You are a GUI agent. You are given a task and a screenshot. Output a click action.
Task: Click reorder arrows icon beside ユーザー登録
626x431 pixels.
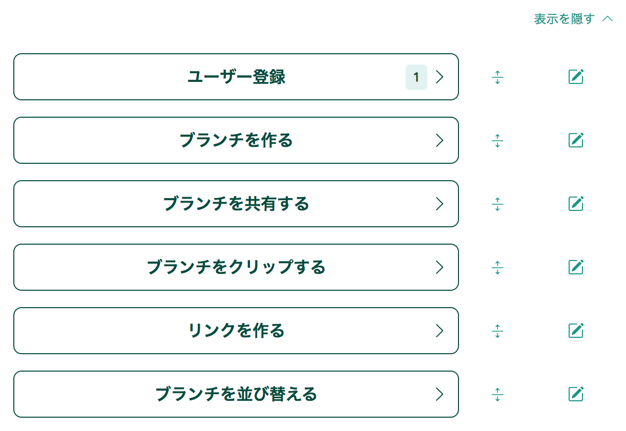497,77
